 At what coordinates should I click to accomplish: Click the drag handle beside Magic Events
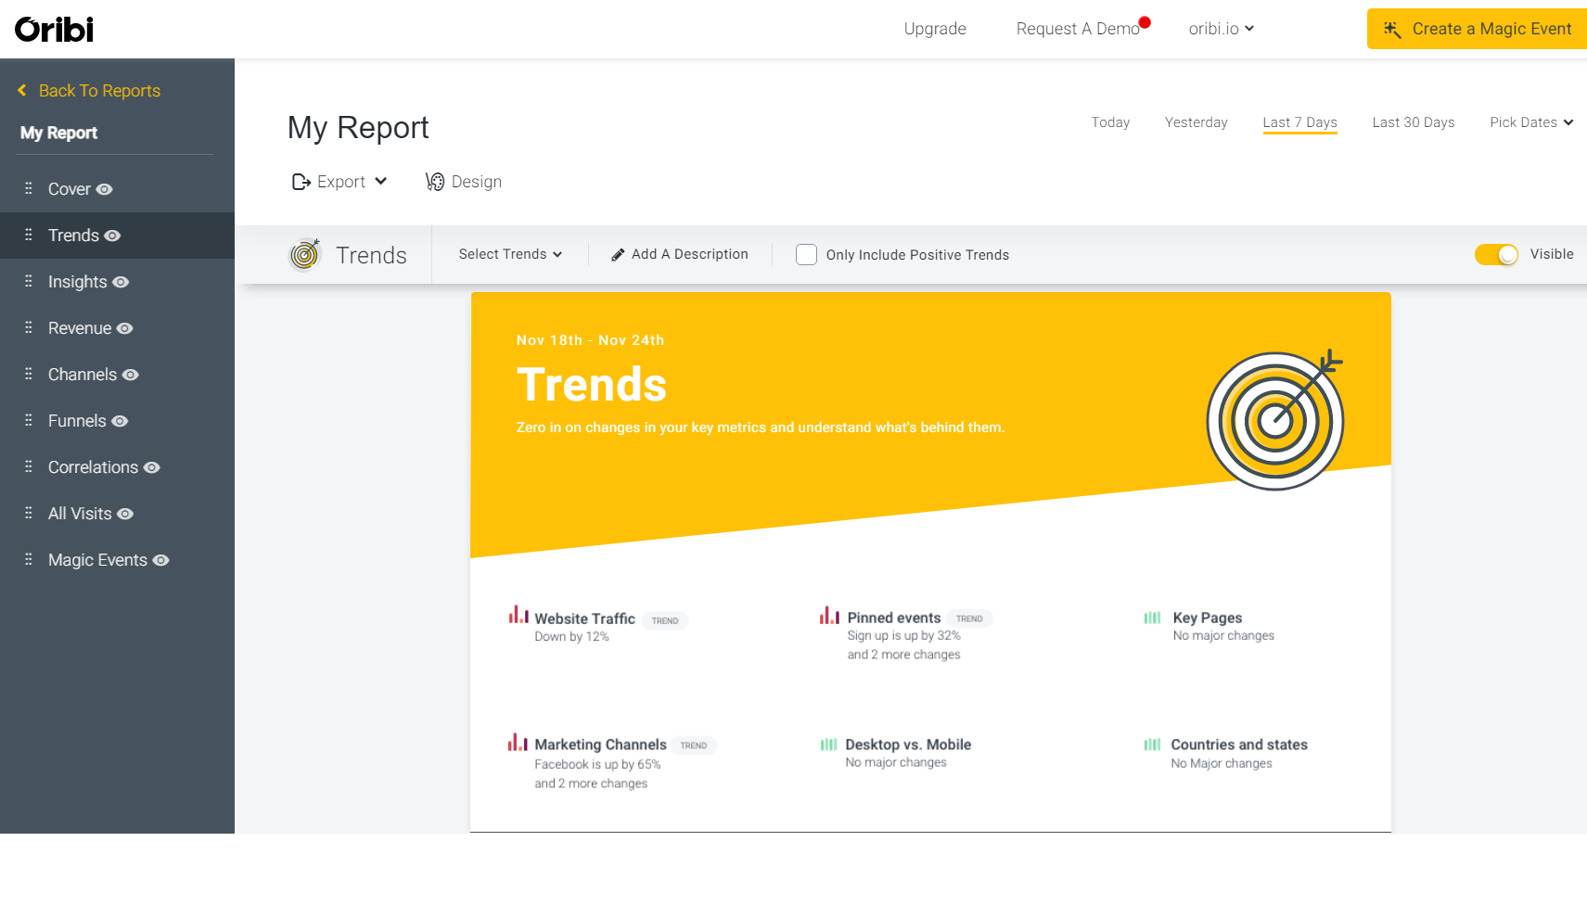click(x=29, y=559)
